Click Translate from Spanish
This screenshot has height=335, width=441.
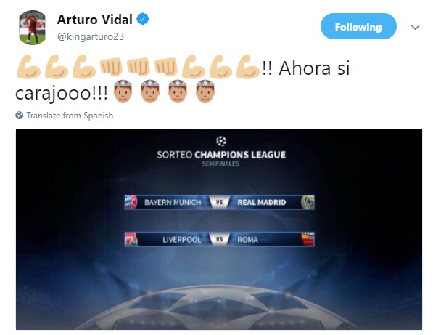pos(70,116)
